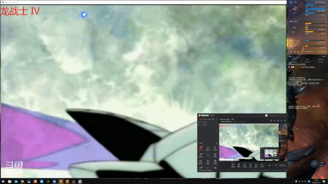Click the streaming app logo in its title bar
The image size is (328, 184).
point(204,115)
